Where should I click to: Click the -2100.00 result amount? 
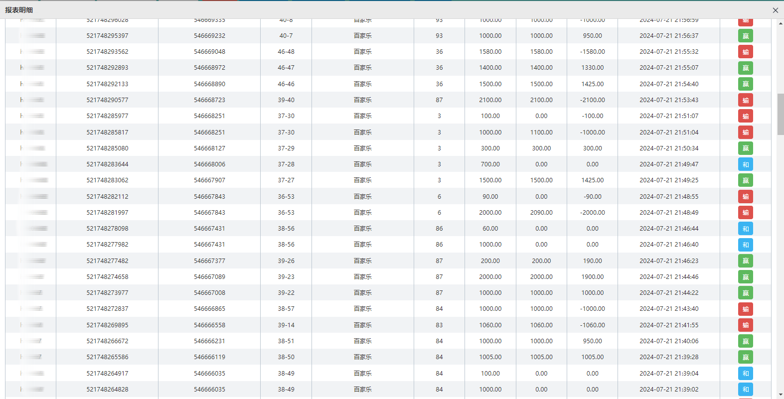pos(592,100)
